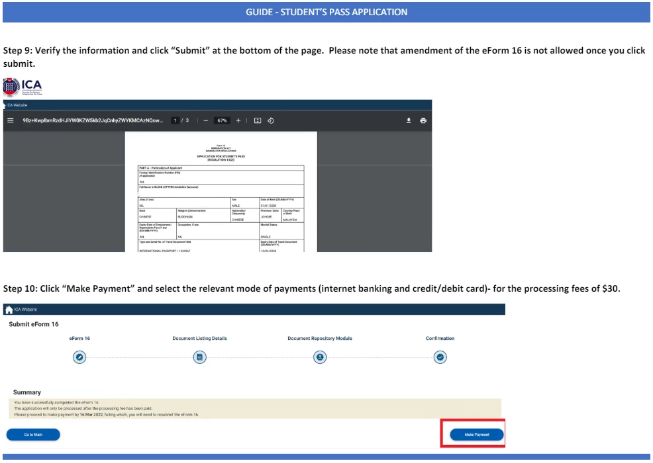Click the home icon beside ICA Website
Viewport: 653px width, 463px height.
(x=9, y=310)
